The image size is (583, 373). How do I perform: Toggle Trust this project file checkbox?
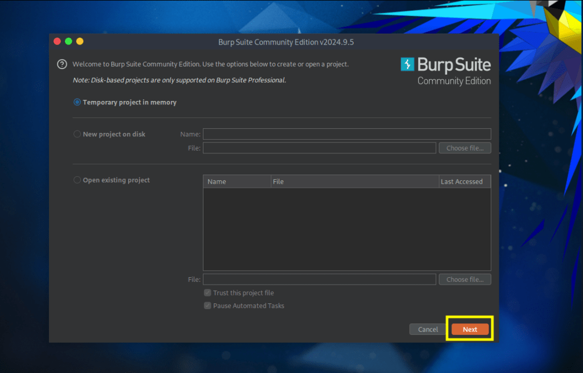(207, 293)
